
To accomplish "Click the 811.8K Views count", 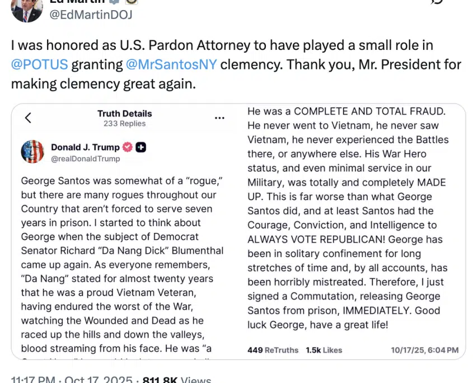I will (x=176, y=380).
